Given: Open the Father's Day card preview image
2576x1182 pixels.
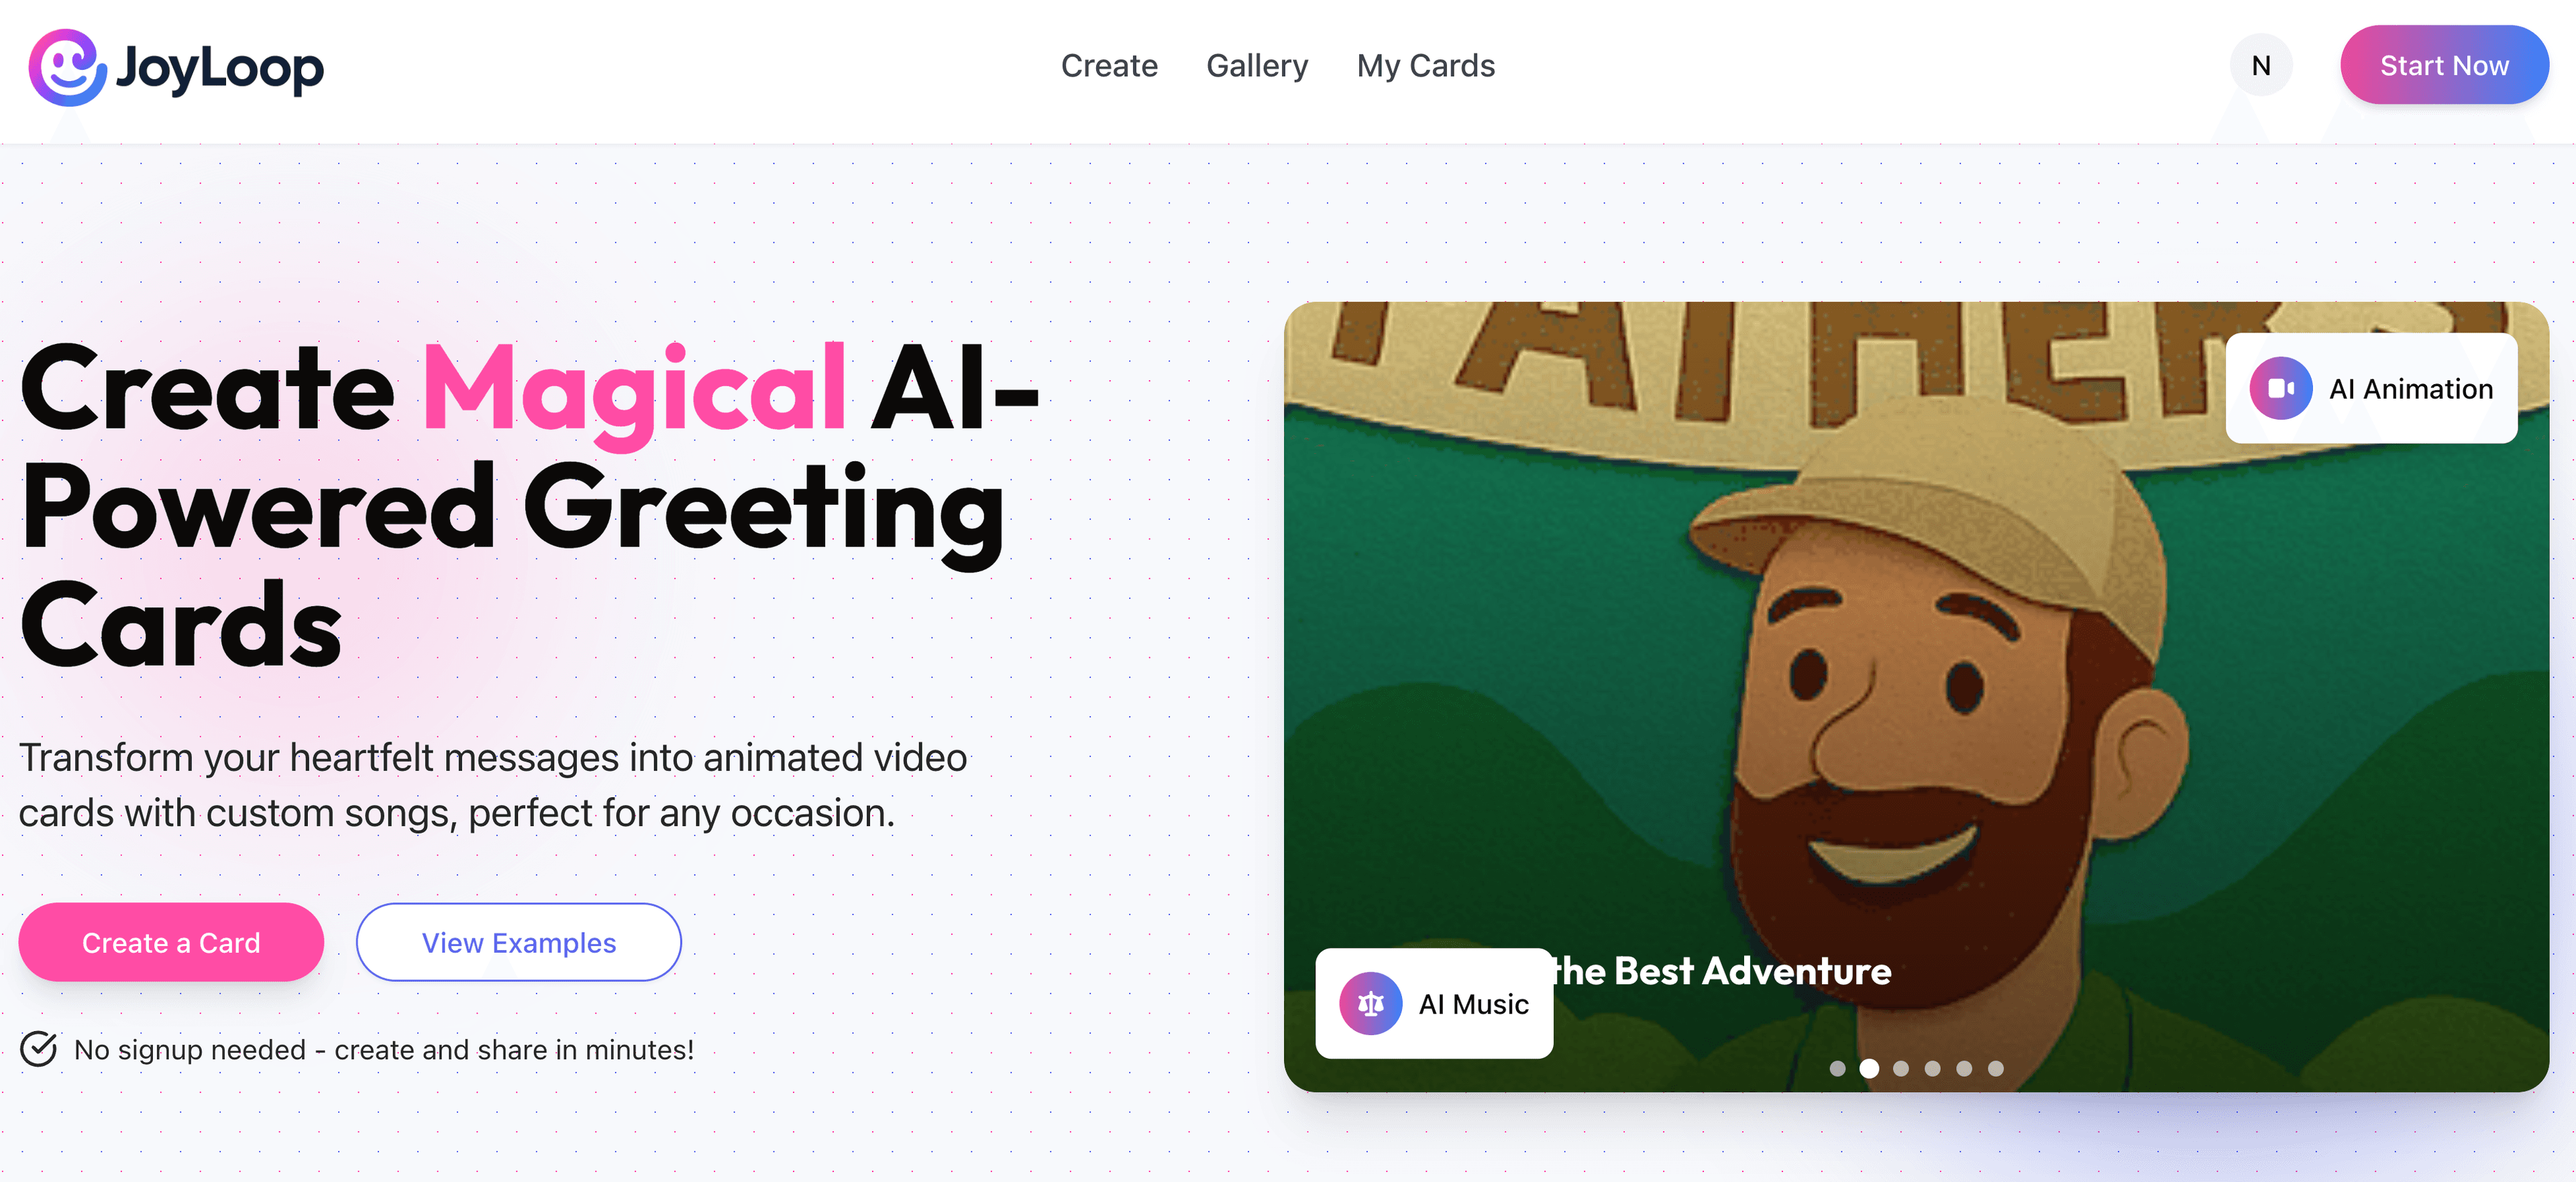Looking at the screenshot, I should [x=1916, y=697].
